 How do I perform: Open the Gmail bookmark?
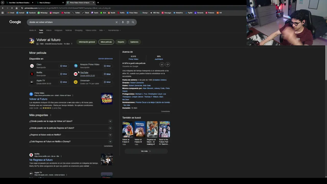(11, 13)
